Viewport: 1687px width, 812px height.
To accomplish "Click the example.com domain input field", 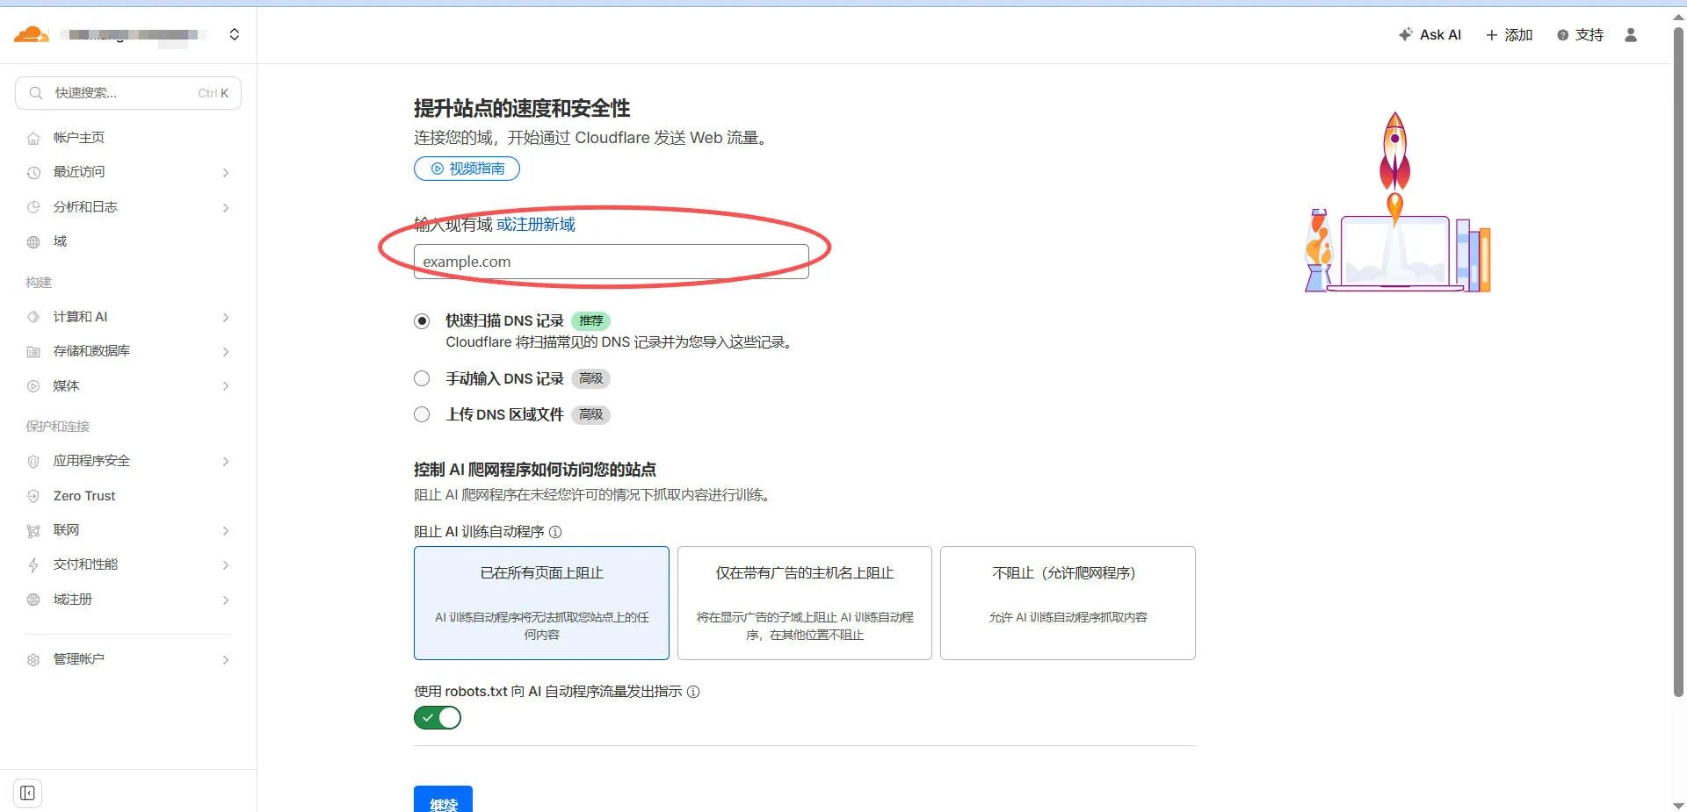I will tap(611, 262).
